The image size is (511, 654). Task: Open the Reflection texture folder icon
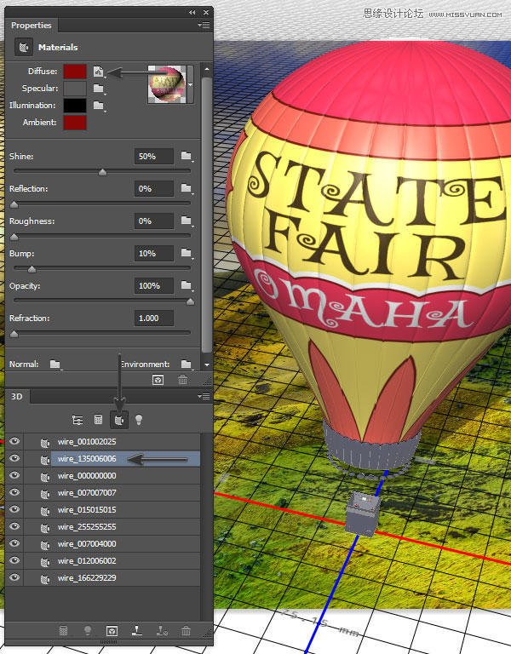tap(187, 188)
